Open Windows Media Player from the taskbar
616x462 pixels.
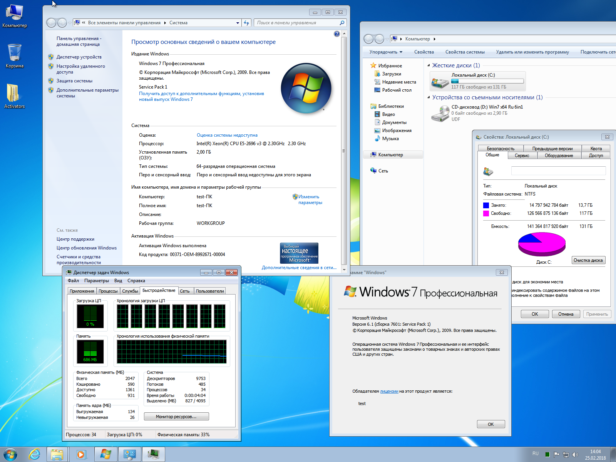pos(81,454)
